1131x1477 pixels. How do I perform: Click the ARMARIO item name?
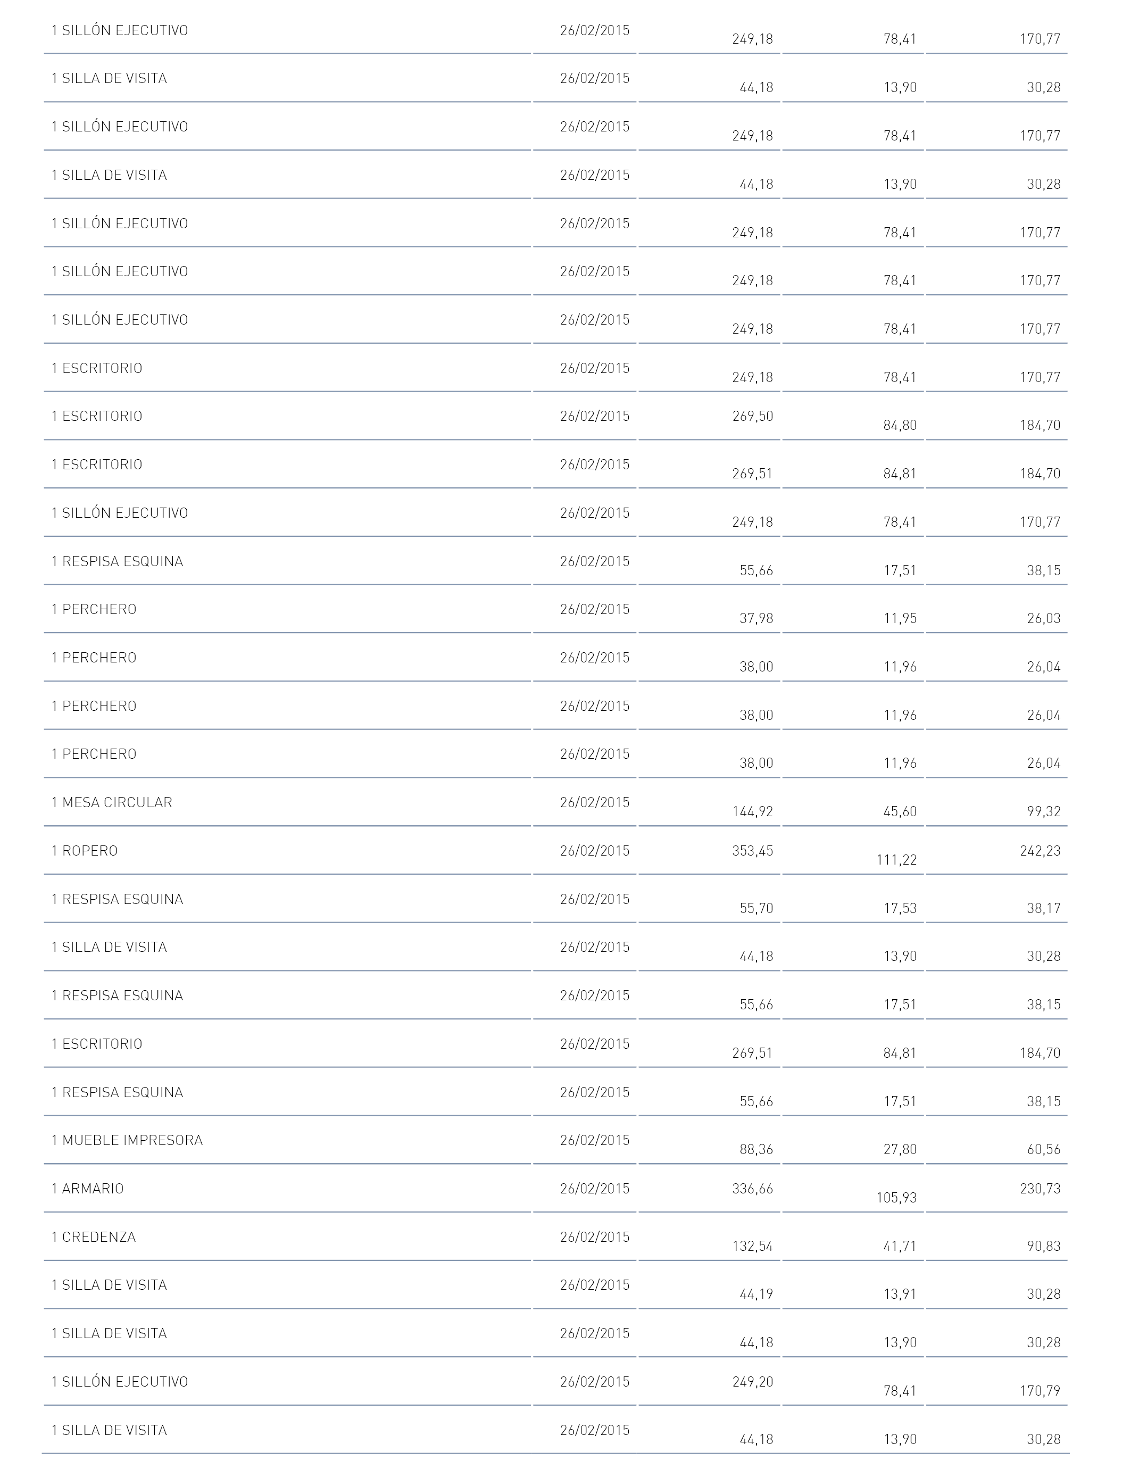pos(88,1189)
